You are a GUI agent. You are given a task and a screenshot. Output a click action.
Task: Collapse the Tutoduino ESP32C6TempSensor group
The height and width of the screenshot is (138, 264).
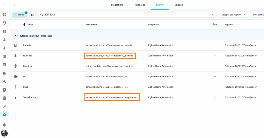15,36
